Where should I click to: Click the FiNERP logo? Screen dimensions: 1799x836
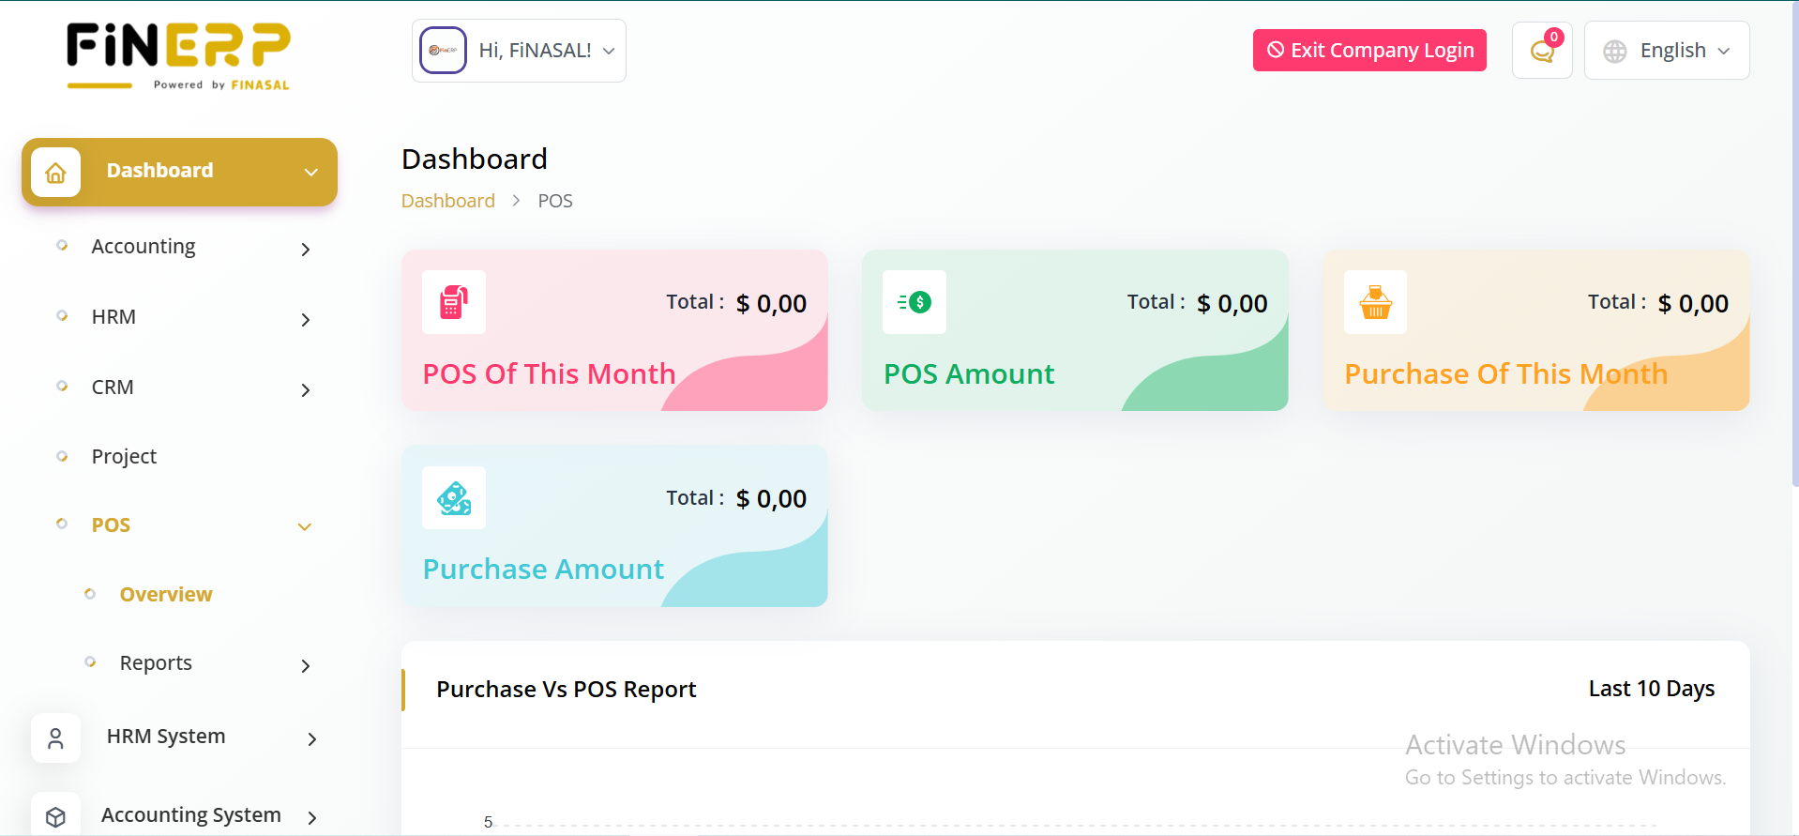(178, 56)
